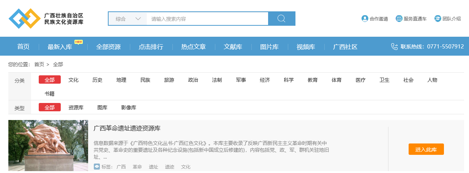The height and width of the screenshot is (173, 469).
Task: Select the 全部 category filter
Action: (49, 80)
